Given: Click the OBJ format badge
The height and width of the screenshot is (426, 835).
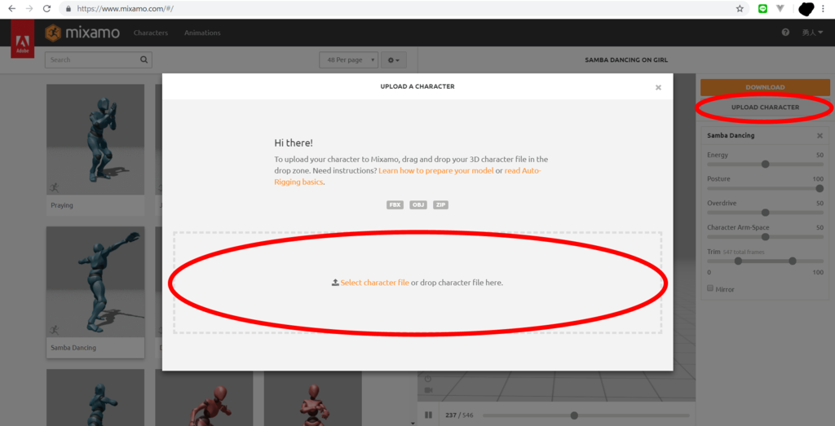Looking at the screenshot, I should pos(418,204).
